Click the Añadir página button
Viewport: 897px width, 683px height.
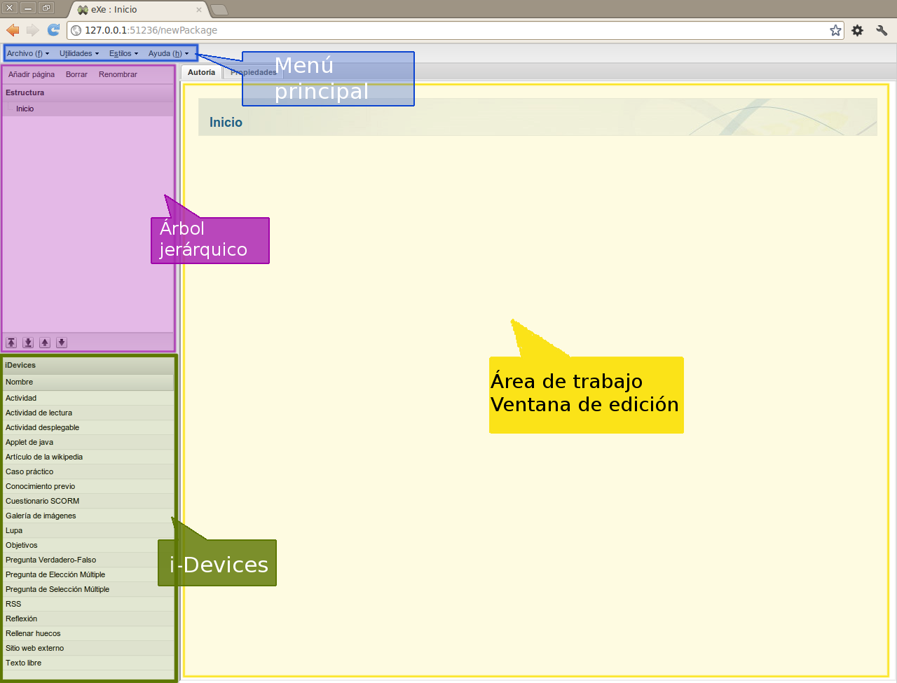(32, 74)
